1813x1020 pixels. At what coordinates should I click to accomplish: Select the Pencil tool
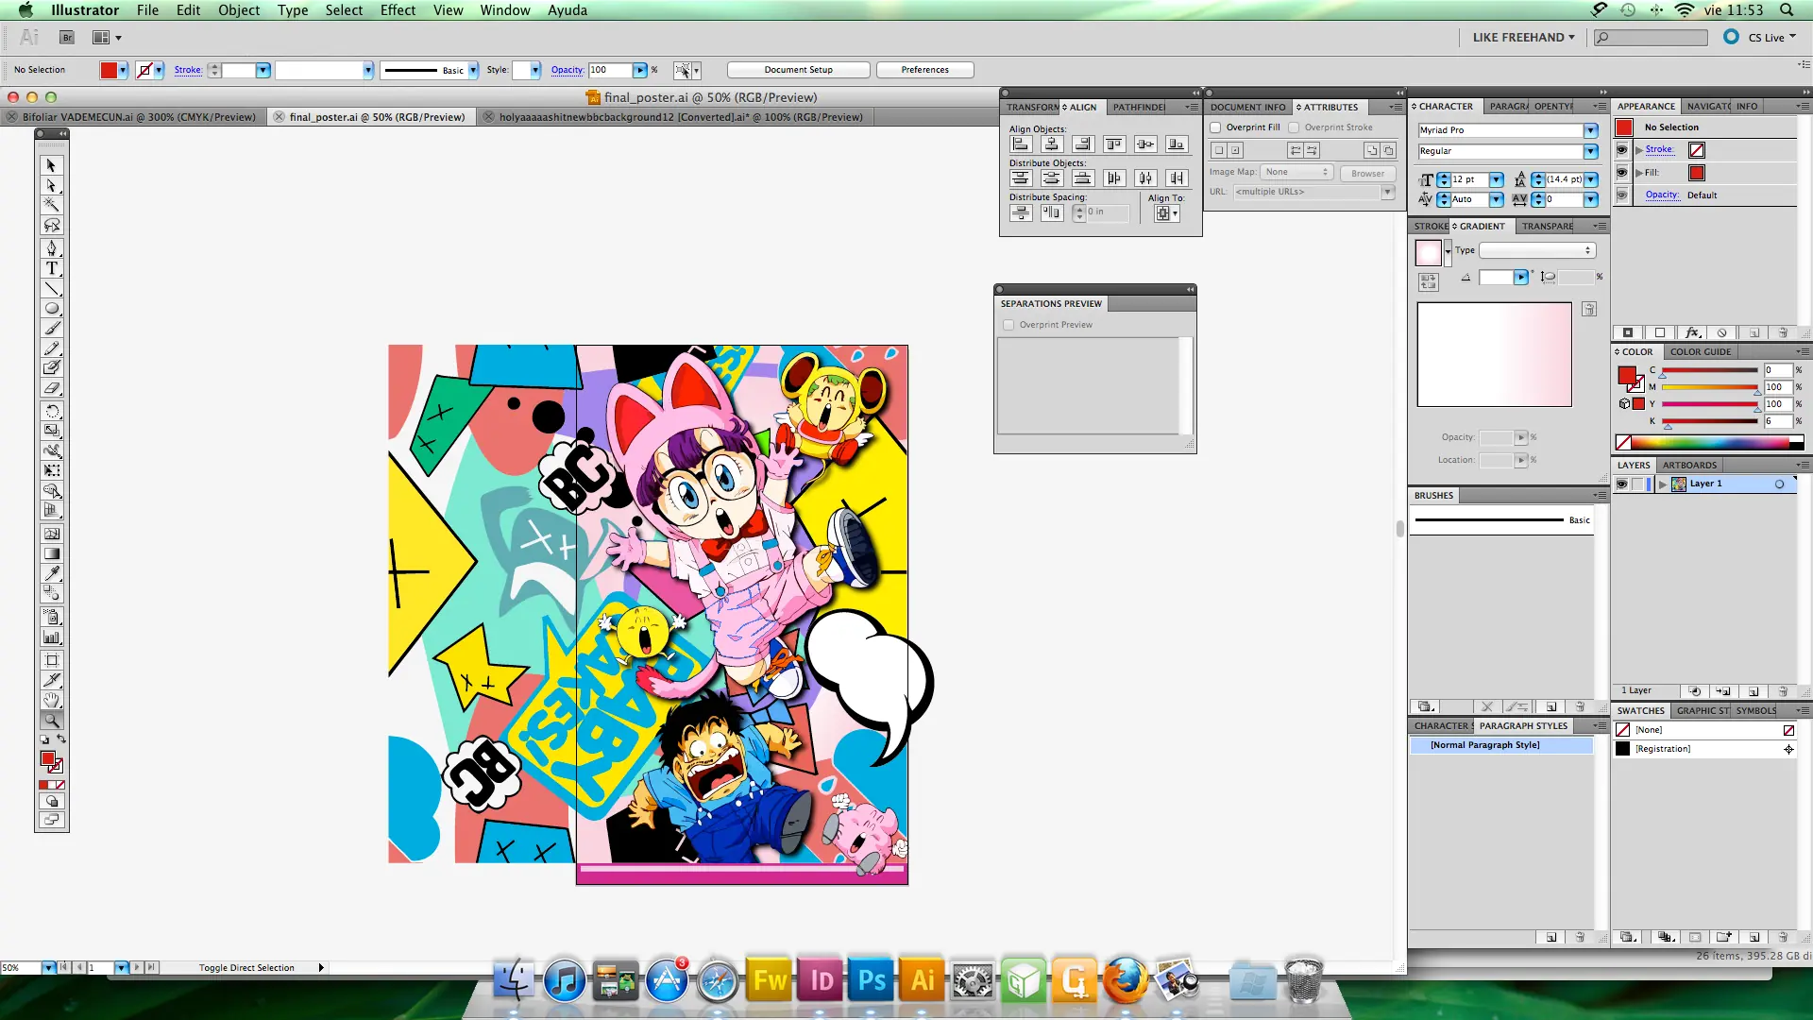51,348
